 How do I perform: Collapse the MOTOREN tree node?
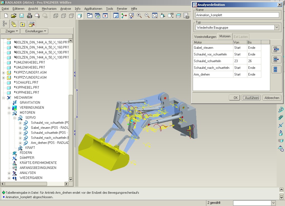[9, 113]
